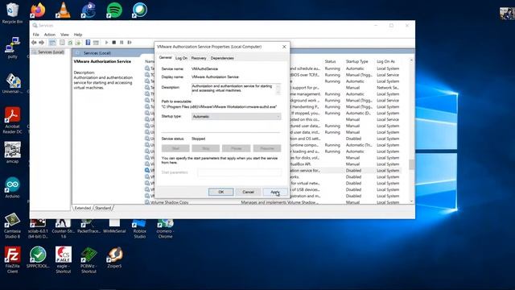The height and width of the screenshot is (290, 515).
Task: Toggle the Show/Hide Console Tree toolbar icon
Action: [52, 43]
